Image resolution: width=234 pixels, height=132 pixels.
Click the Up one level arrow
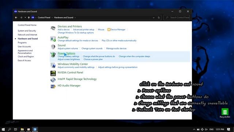click(x=29, y=18)
